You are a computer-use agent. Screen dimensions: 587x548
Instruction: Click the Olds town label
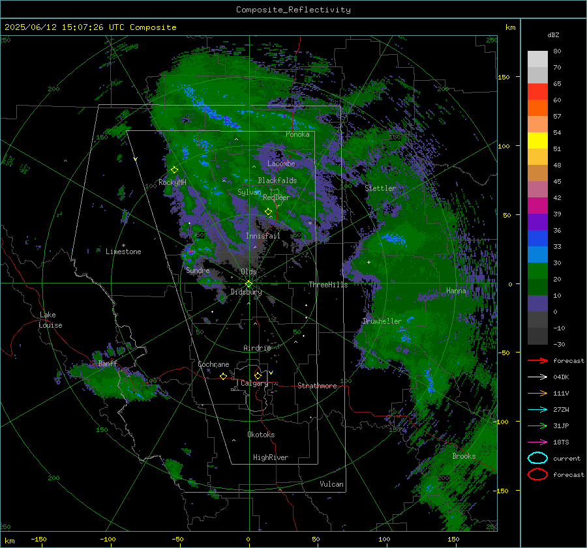click(x=248, y=272)
